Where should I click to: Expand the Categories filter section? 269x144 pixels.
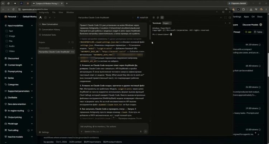[x=32, y=85]
